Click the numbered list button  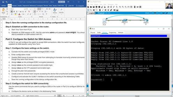click(x=39, y=9)
